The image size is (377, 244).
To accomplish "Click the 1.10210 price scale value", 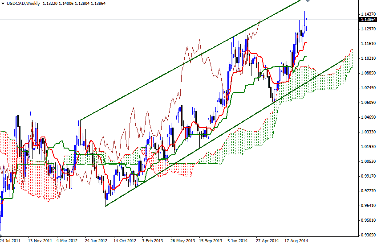I will point(368,58).
